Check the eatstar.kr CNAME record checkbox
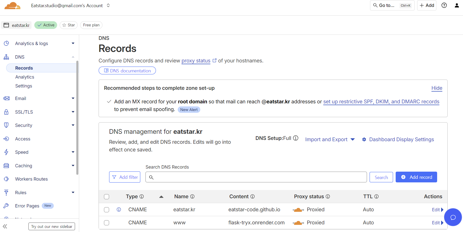 [107, 210]
